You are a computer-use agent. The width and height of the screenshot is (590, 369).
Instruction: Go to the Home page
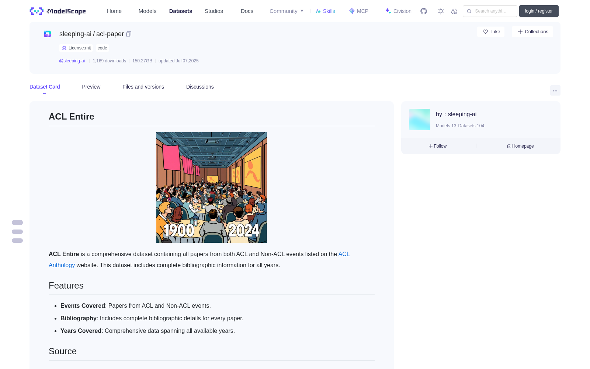[x=114, y=11]
